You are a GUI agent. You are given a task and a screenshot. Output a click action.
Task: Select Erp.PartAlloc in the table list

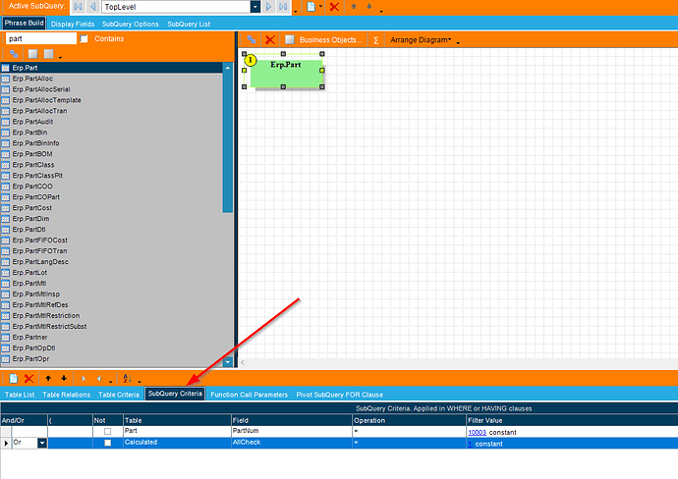(x=112, y=79)
